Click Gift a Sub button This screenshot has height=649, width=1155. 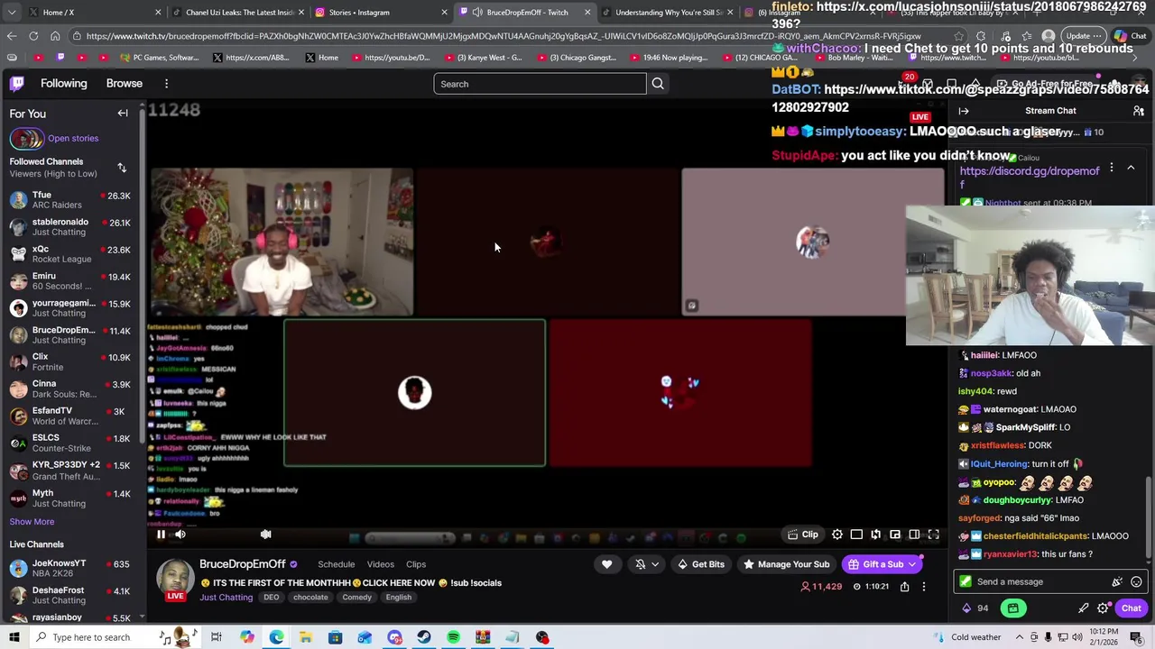(875, 564)
